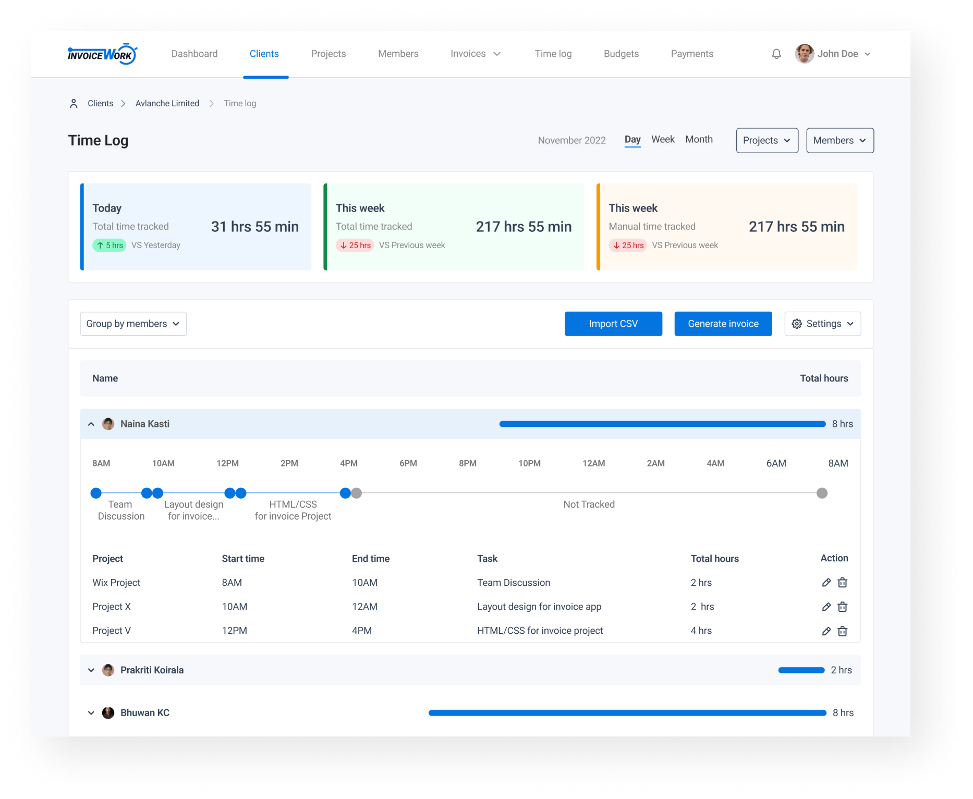The height and width of the screenshot is (799, 973).
Task: Click the person icon in the breadcrumb
Action: (74, 103)
